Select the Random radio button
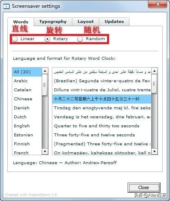The width and height of the screenshot is (170, 201). pos(80,39)
